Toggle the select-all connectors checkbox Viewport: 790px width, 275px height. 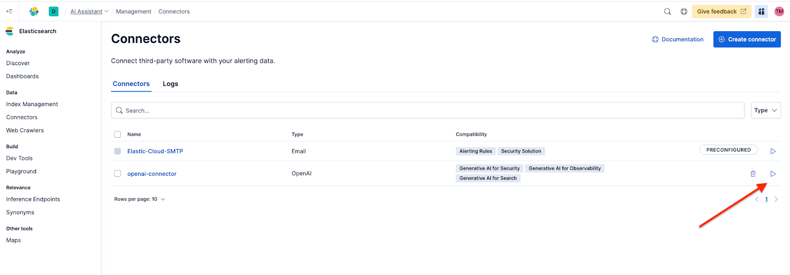[x=118, y=134]
